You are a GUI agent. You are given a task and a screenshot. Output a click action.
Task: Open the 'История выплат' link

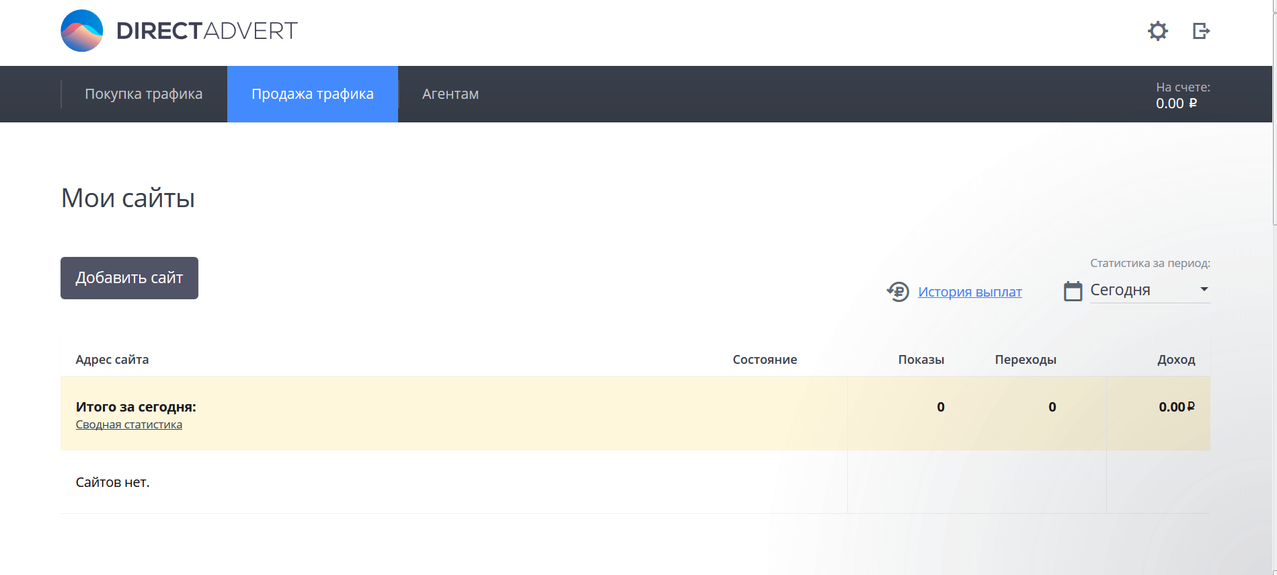[970, 292]
